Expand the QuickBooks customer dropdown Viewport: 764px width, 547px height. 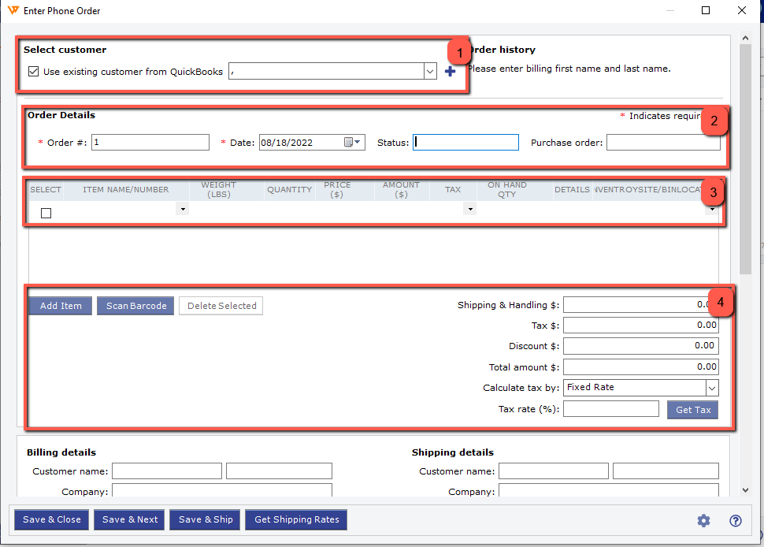coord(430,72)
